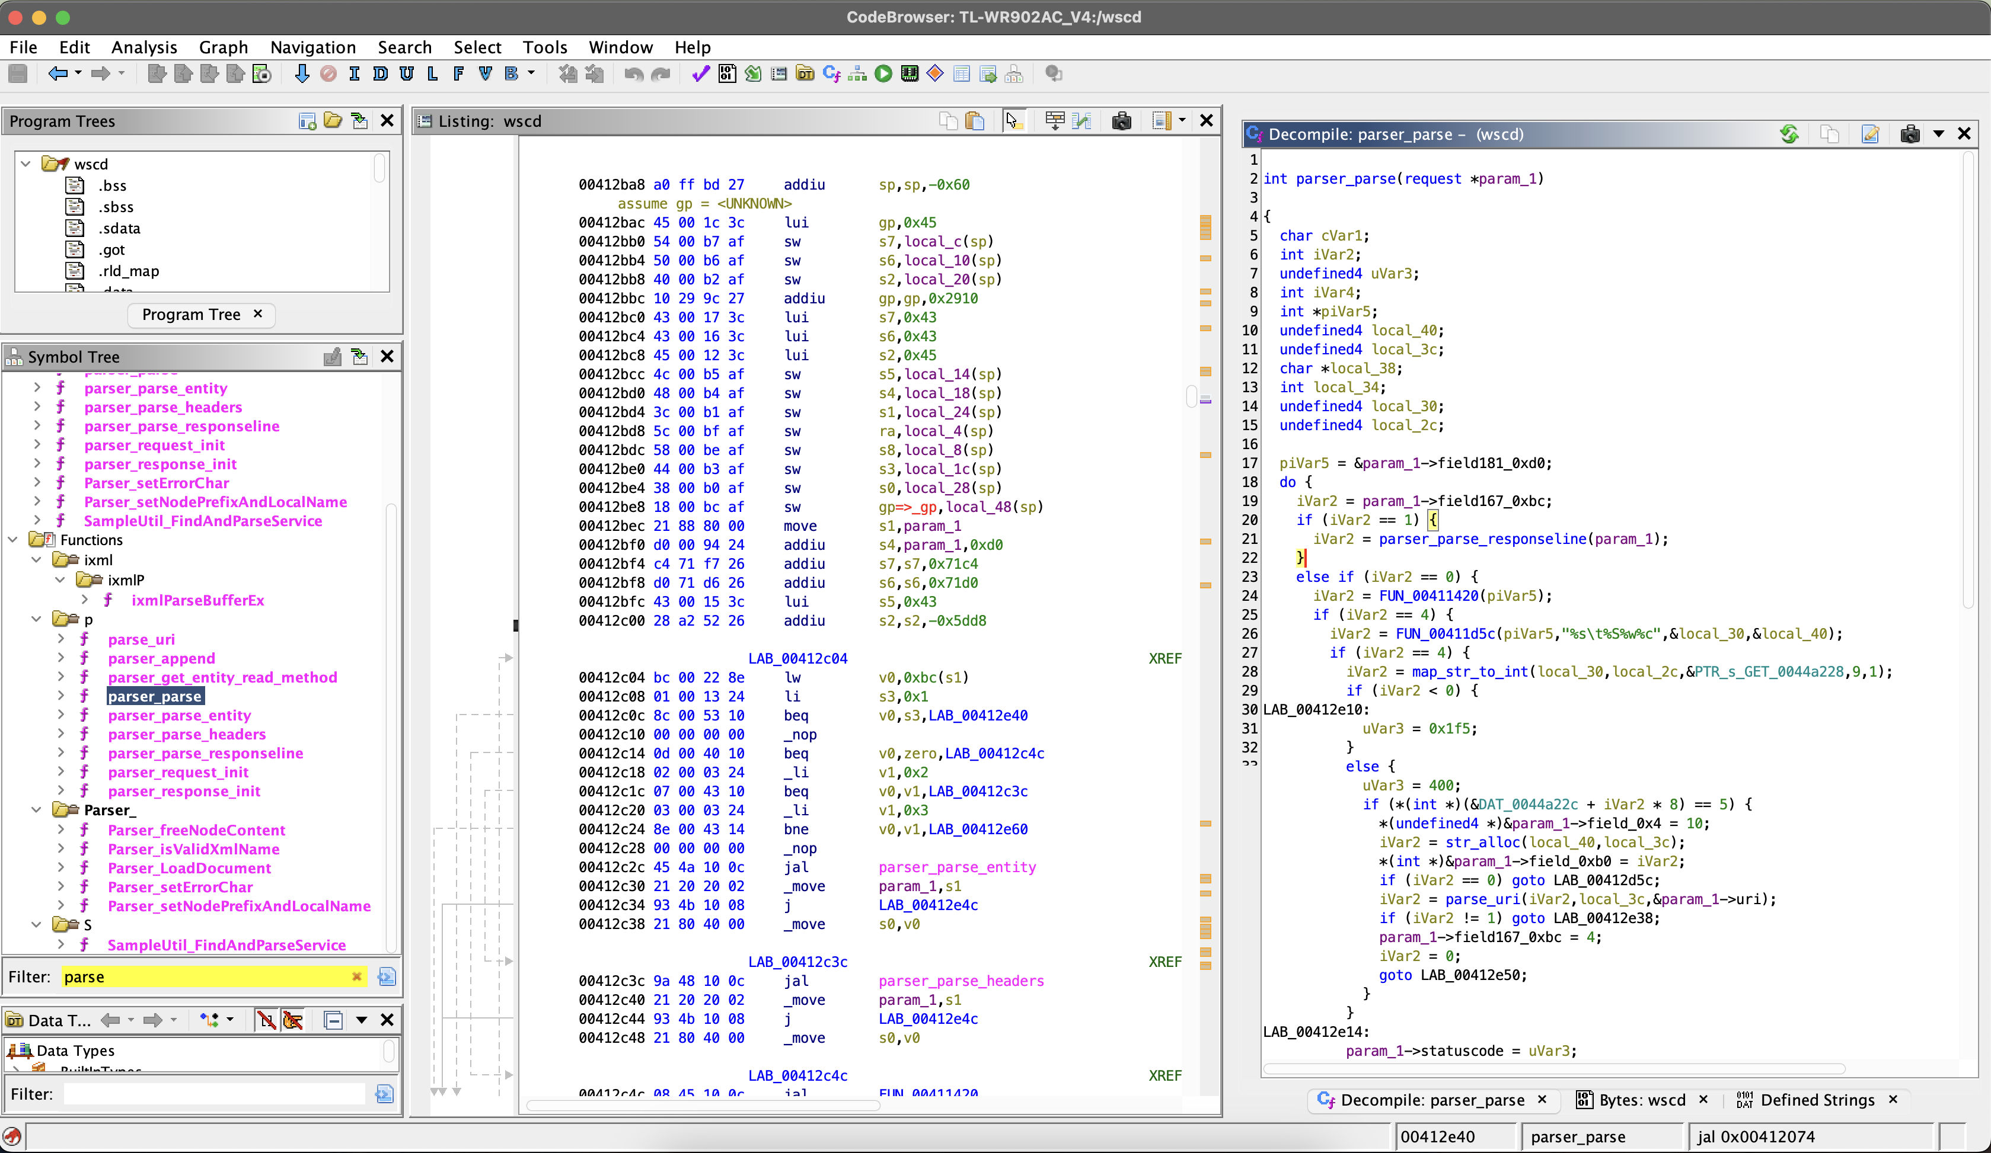Click the 'U' next undefined navigation icon

[x=406, y=73]
